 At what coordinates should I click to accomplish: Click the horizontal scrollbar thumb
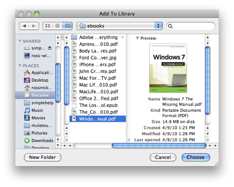pyautogui.click(x=159, y=146)
